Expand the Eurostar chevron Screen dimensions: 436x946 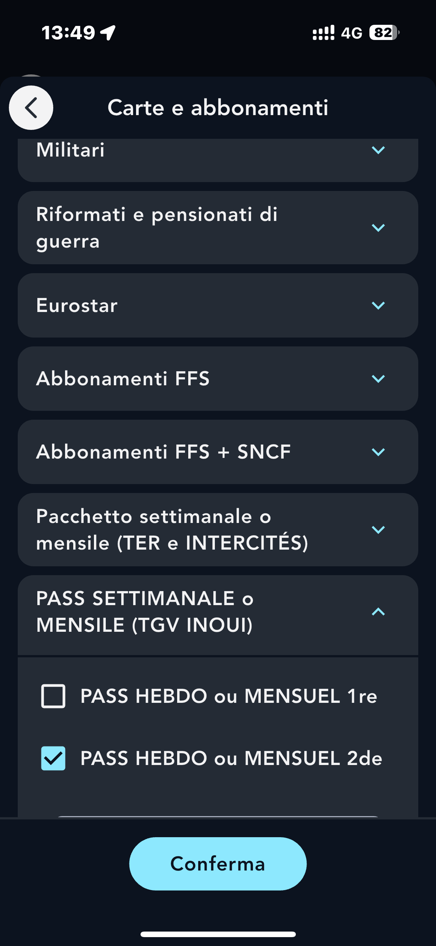pyautogui.click(x=378, y=305)
